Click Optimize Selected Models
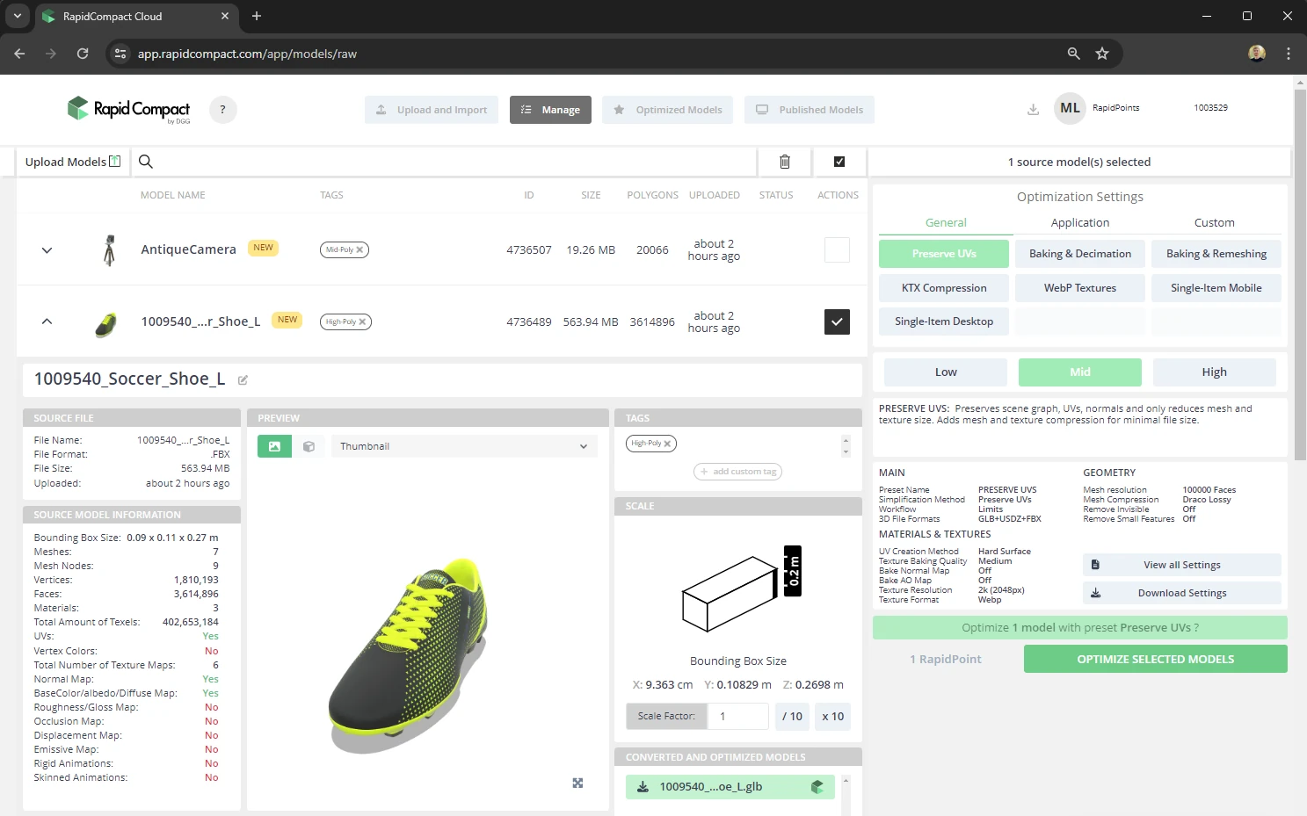1307x816 pixels. tap(1156, 659)
